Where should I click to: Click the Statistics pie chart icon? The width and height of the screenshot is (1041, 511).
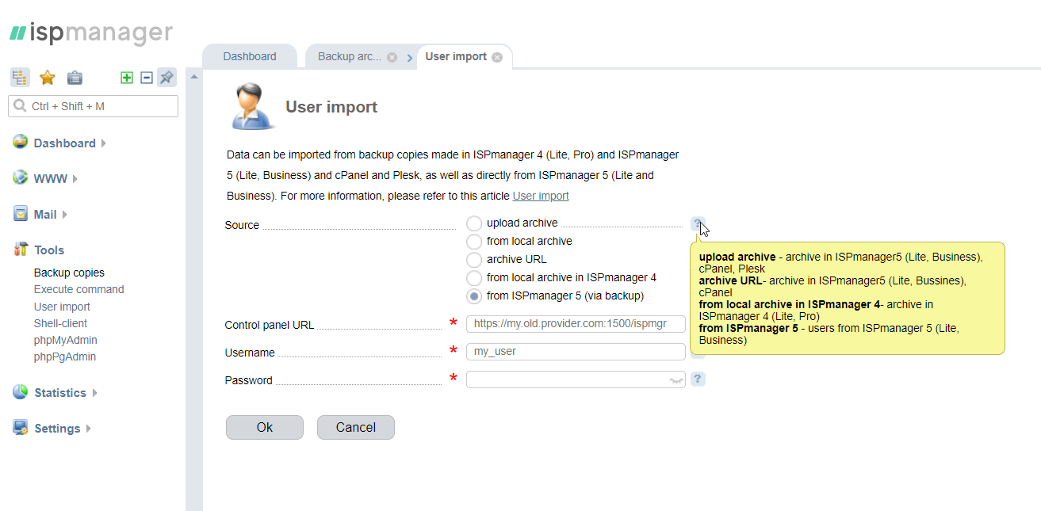pos(21,392)
